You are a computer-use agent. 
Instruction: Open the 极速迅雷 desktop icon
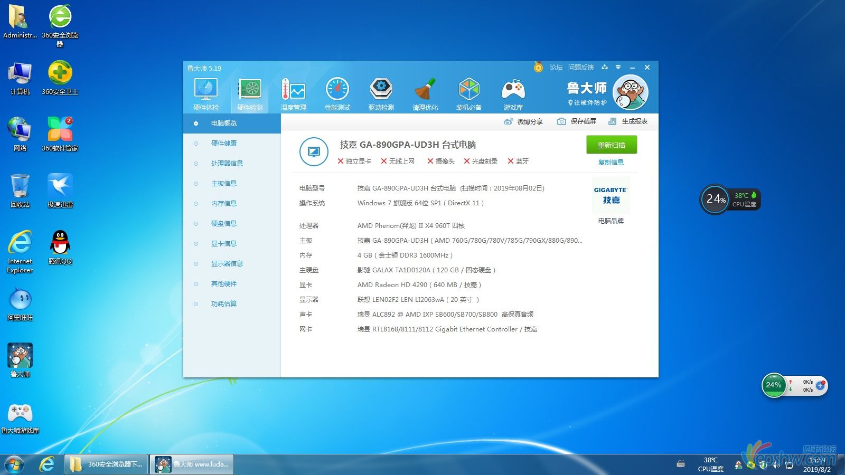[x=60, y=191]
